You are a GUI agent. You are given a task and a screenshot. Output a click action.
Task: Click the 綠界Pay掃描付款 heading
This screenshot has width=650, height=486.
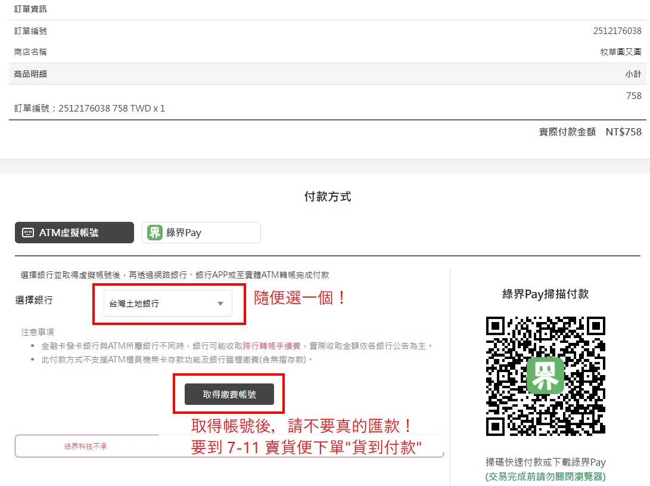[545, 293]
